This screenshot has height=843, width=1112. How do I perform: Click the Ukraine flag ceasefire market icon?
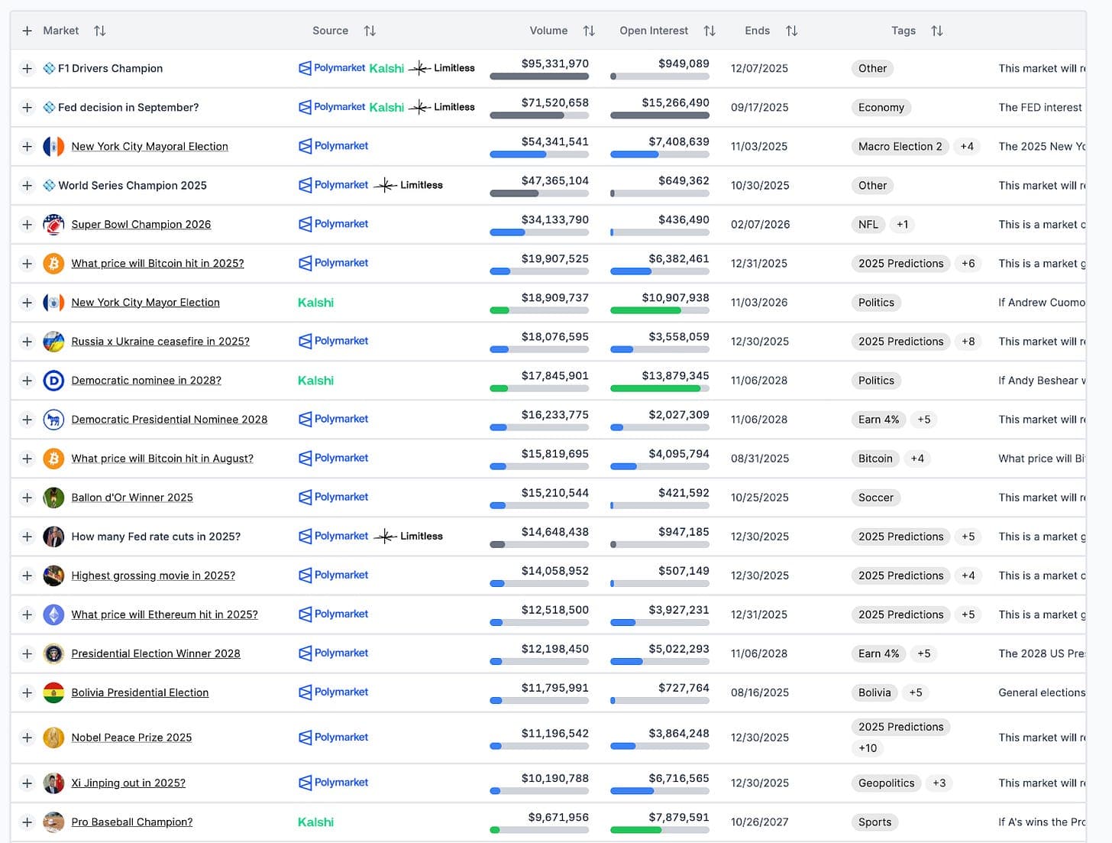tap(53, 342)
